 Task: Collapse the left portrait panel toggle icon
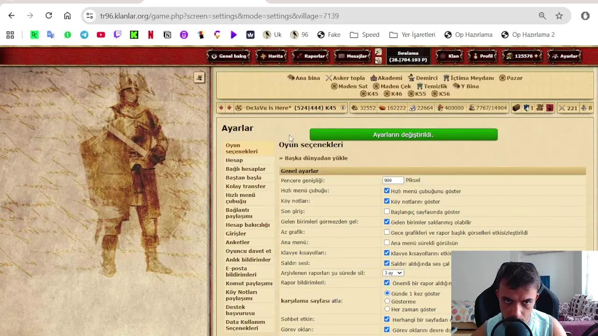coord(199,77)
